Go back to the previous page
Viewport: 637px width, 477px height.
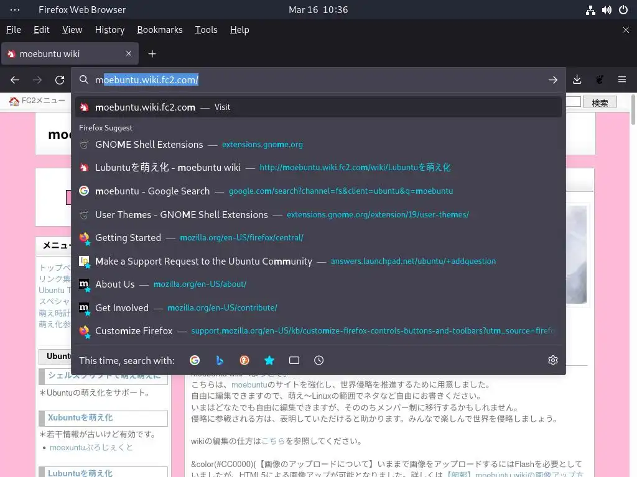coord(15,80)
